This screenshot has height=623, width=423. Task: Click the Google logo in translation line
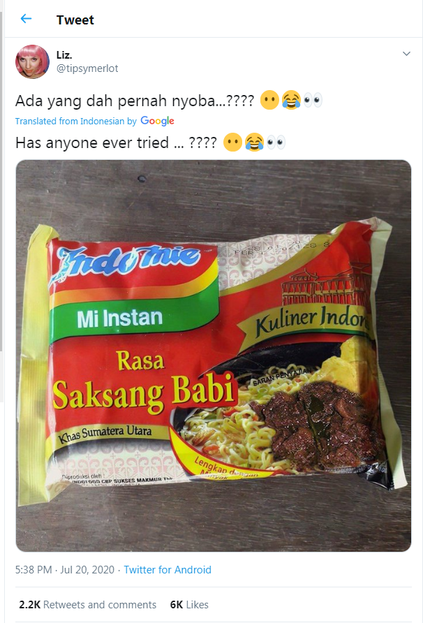click(x=157, y=121)
